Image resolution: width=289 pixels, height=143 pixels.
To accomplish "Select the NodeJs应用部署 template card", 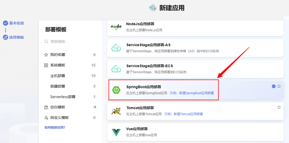I will [195, 28].
